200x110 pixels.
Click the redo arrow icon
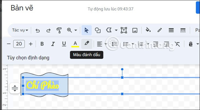[48, 30]
